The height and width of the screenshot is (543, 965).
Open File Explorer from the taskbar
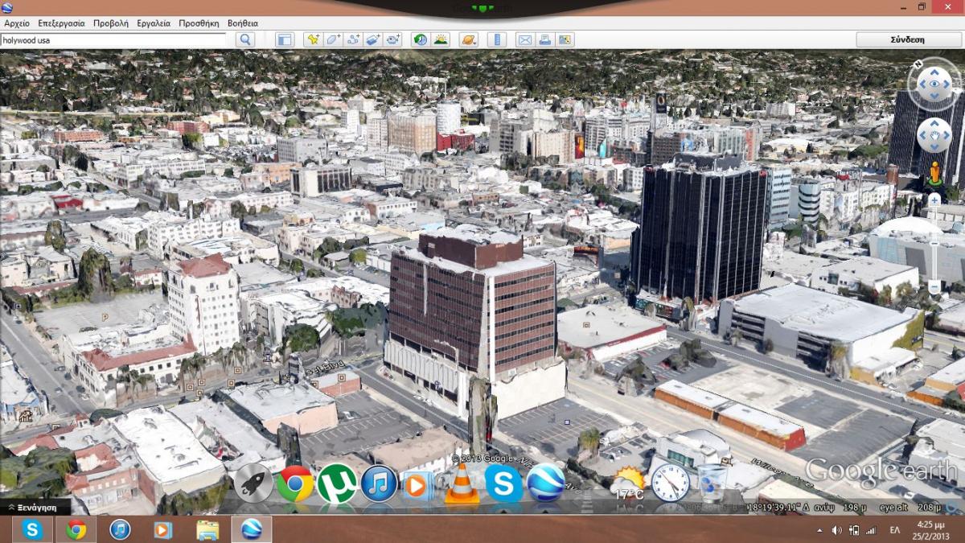207,529
